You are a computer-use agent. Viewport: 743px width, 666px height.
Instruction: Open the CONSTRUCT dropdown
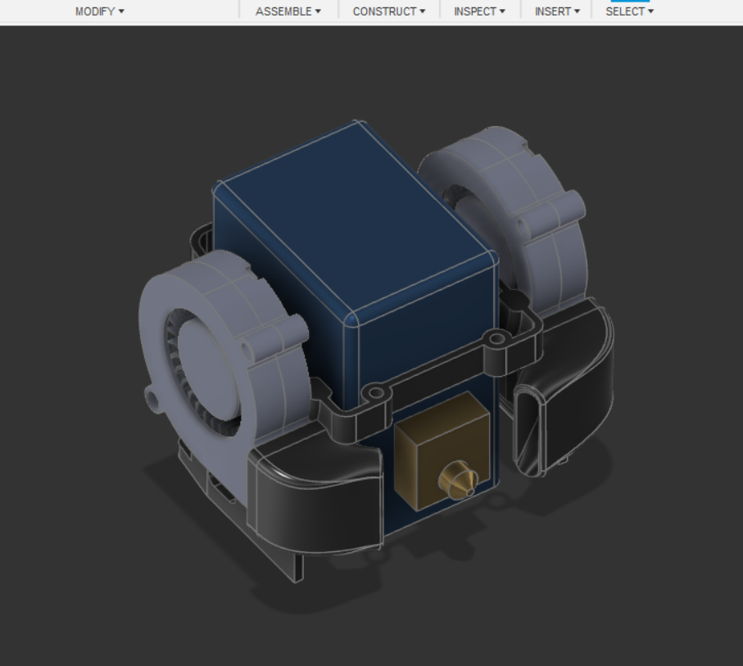tap(388, 11)
